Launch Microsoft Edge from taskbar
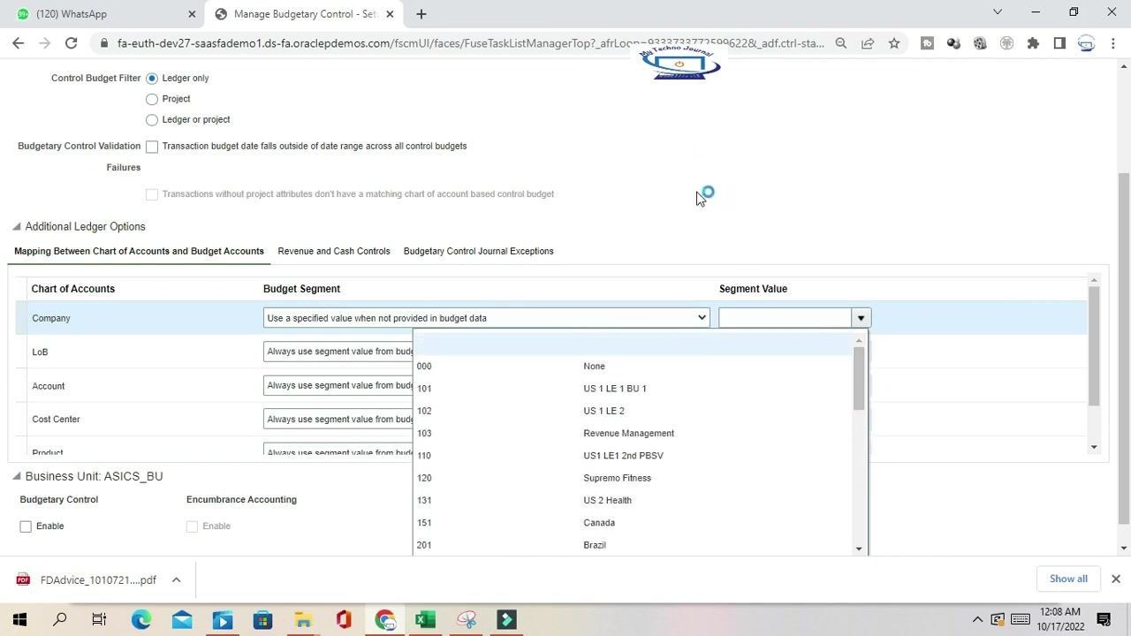This screenshot has width=1131, height=636. pos(141,619)
